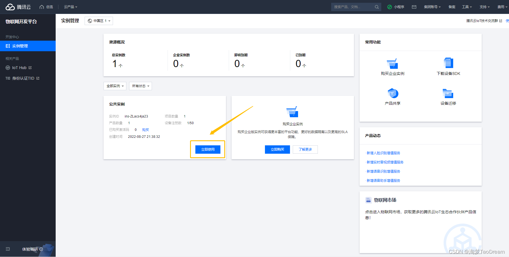
Task: Click the 物联网开发平台 platform title
Action: pos(21,22)
